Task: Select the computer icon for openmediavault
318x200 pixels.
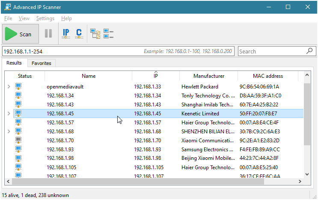Action: click(18, 86)
